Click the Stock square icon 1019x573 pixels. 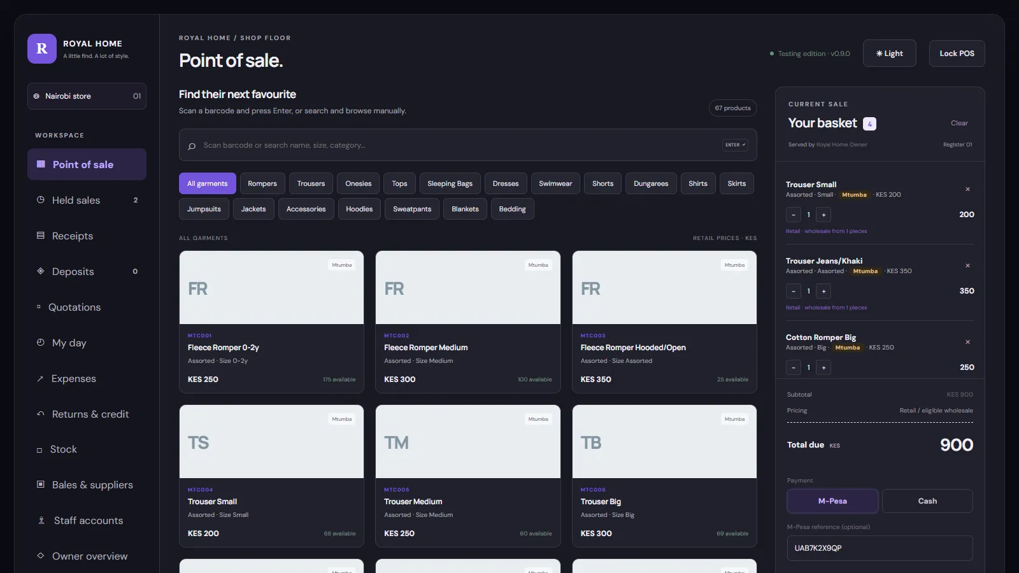click(x=39, y=450)
